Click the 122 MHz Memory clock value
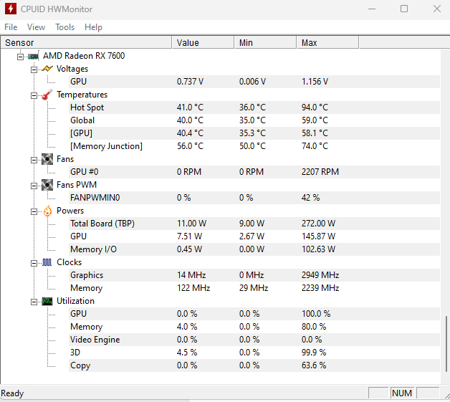450x402 pixels. click(x=193, y=288)
